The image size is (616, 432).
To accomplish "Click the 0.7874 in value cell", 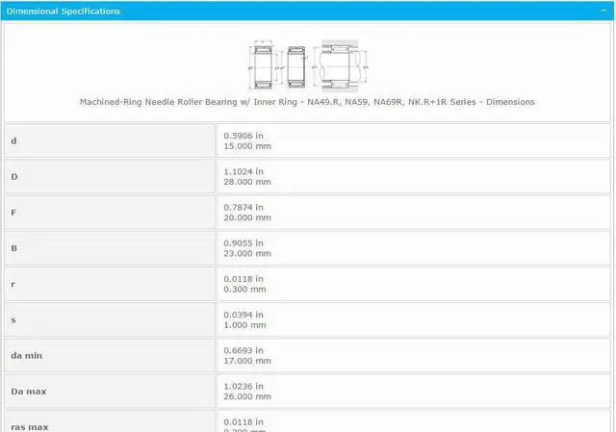I will point(243,207).
